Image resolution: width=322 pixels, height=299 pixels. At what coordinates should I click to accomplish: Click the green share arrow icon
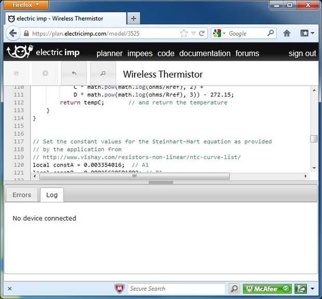301,289
